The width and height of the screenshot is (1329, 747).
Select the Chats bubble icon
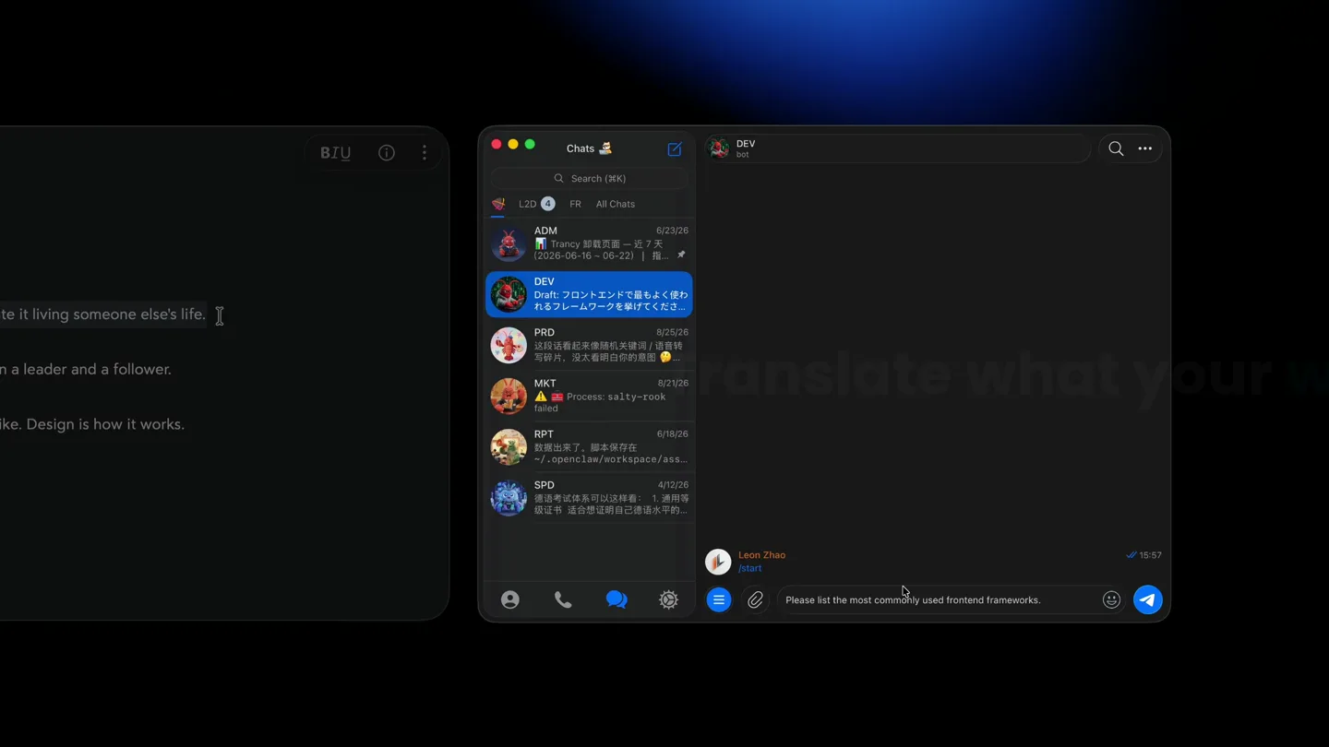[x=617, y=600]
